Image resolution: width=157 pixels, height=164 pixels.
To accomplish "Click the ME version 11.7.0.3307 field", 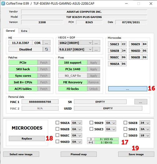I will pyautogui.click(x=21, y=43).
